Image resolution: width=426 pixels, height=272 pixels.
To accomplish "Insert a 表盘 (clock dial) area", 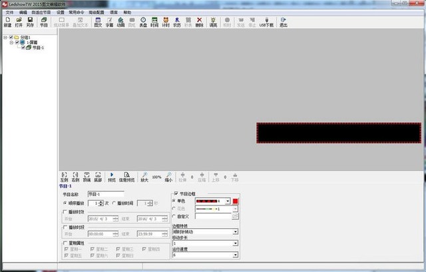I will pos(143,22).
